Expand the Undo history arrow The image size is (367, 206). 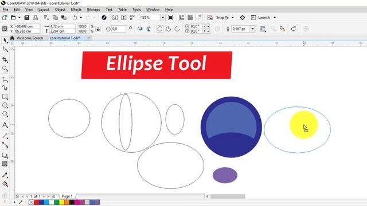tap(81, 18)
